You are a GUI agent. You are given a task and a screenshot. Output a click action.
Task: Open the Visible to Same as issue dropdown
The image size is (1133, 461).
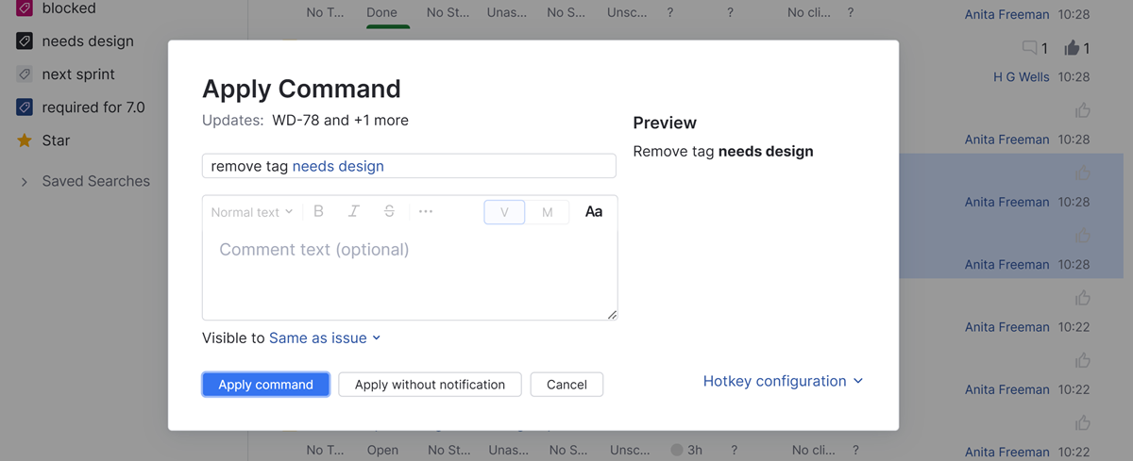tap(324, 338)
